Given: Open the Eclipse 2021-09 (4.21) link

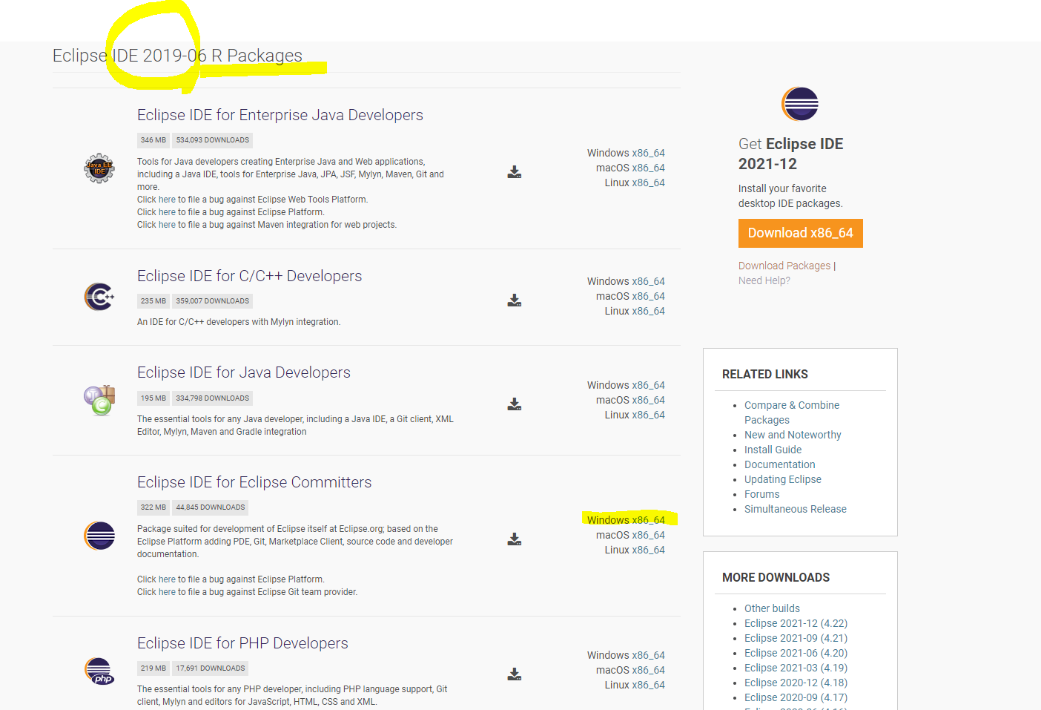Looking at the screenshot, I should [796, 638].
